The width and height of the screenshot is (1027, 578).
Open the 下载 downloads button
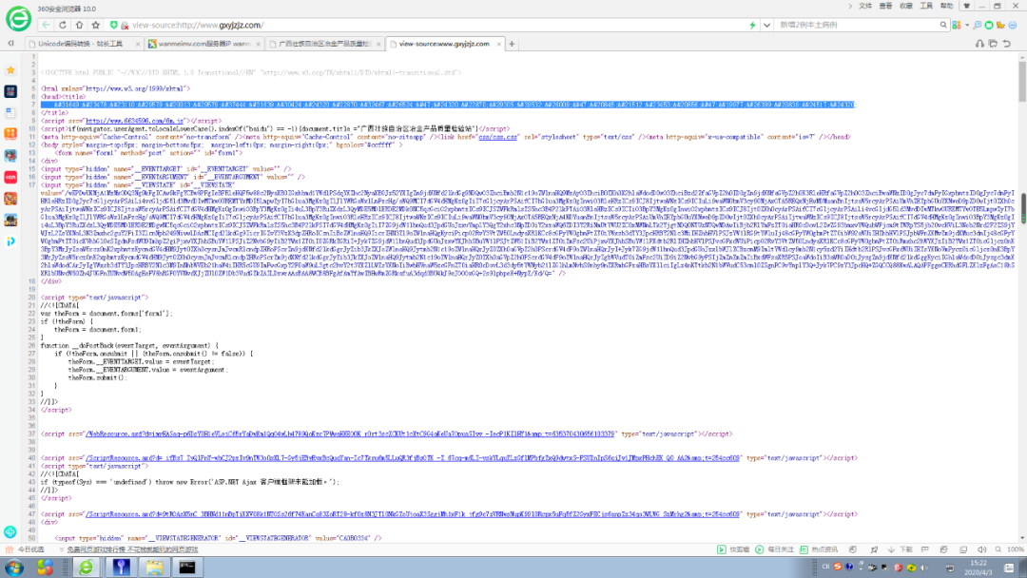point(900,549)
